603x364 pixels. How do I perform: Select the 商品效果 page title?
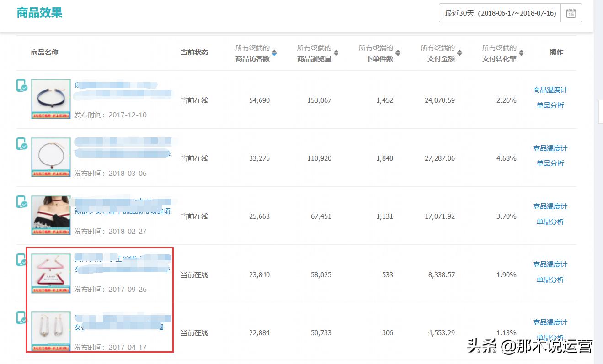pos(39,13)
